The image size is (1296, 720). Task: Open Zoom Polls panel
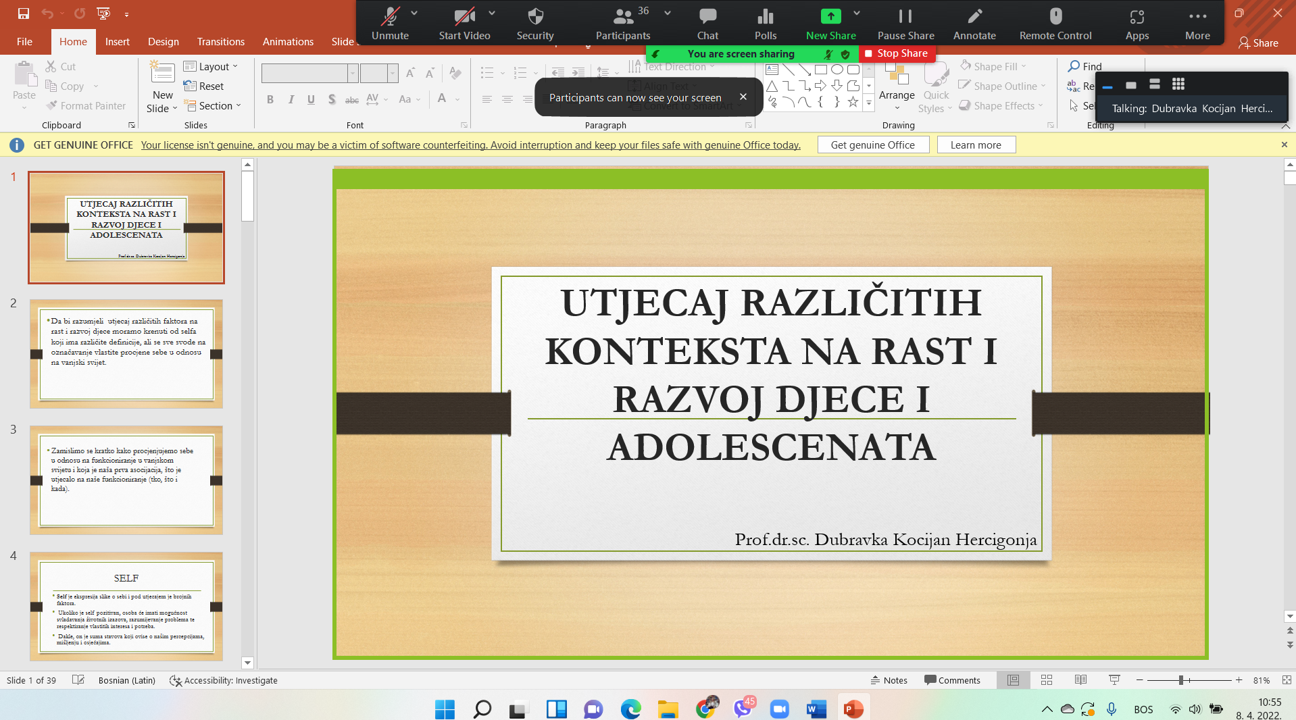(x=765, y=17)
